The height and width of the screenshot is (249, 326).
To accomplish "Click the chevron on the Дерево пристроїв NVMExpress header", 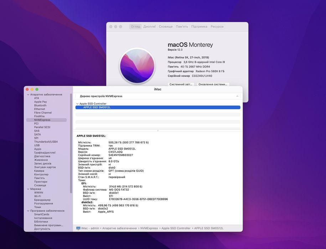I will coord(237,96).
